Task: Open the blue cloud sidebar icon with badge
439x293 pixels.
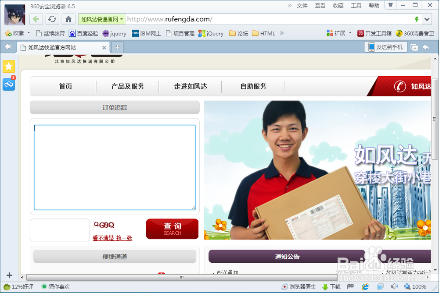Action: (9, 84)
